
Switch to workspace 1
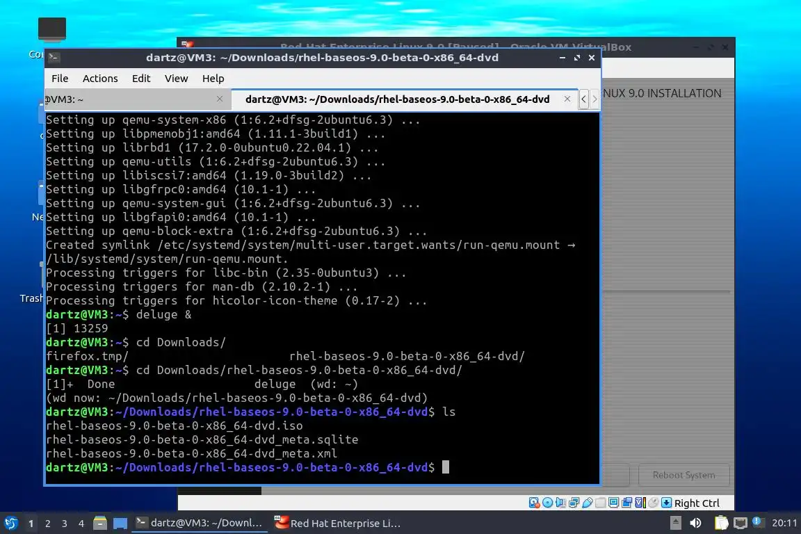[31, 524]
